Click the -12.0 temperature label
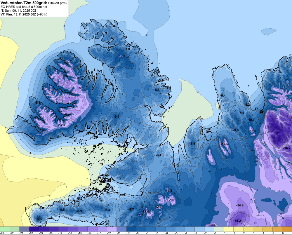The width and height of the screenshot is (292, 235). click(x=158, y=207)
